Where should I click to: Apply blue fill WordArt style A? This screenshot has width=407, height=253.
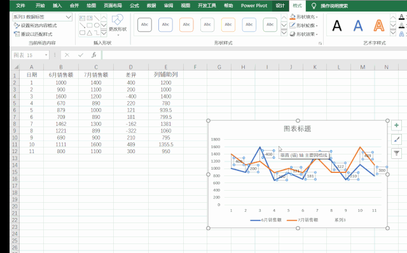pos(358,25)
